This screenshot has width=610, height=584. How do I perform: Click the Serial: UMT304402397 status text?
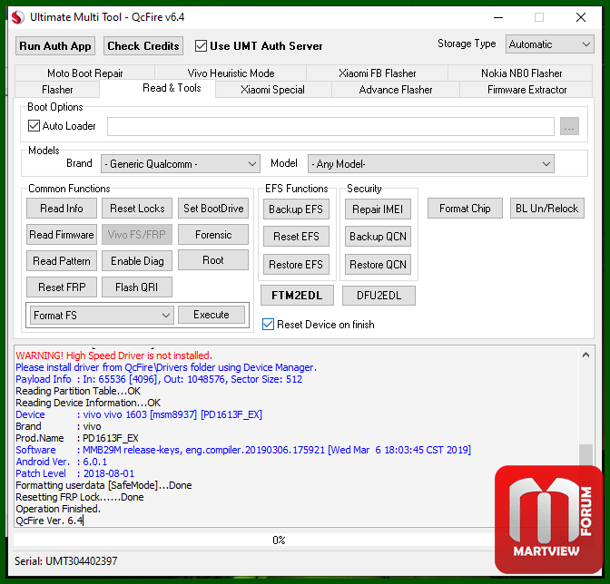[x=65, y=560]
